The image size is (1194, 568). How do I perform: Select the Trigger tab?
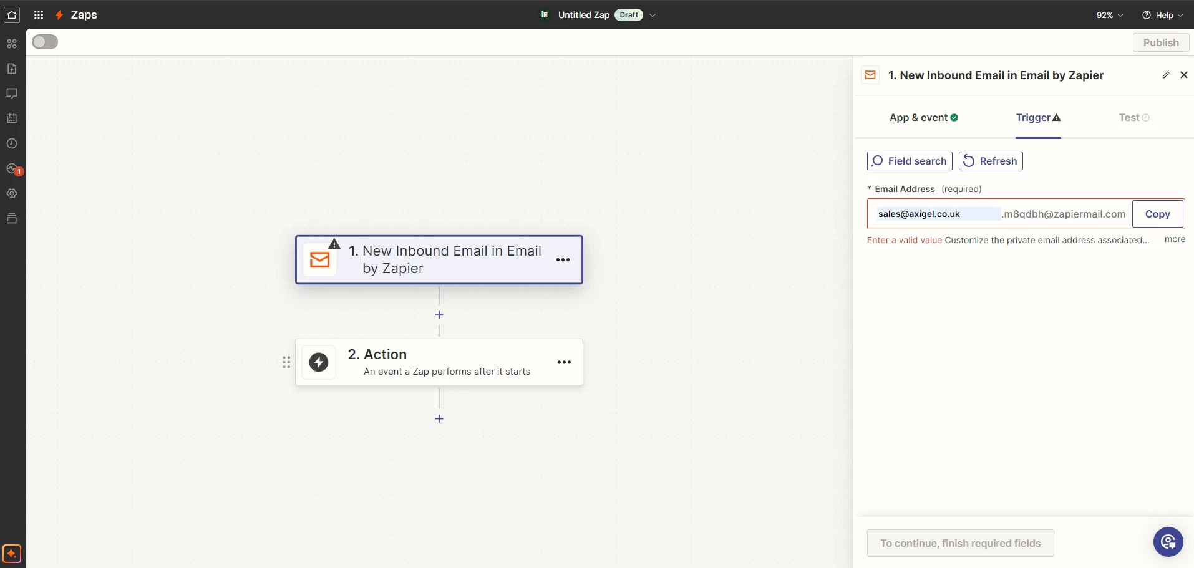[x=1038, y=117]
